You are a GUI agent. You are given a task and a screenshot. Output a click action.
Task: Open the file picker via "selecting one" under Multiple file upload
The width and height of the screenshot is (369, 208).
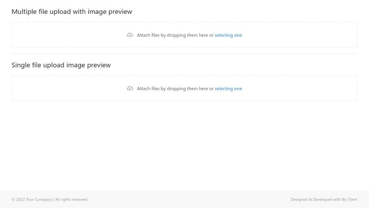pos(228,35)
